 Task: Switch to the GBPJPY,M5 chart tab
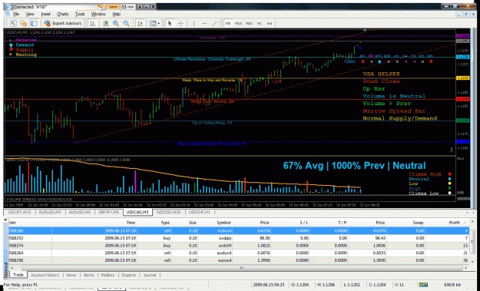[109, 212]
